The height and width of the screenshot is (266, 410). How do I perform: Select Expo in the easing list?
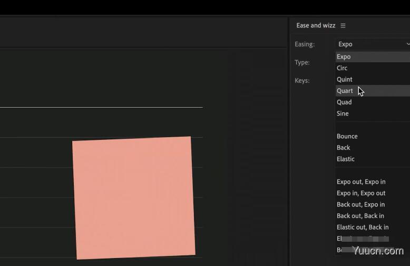click(x=373, y=56)
